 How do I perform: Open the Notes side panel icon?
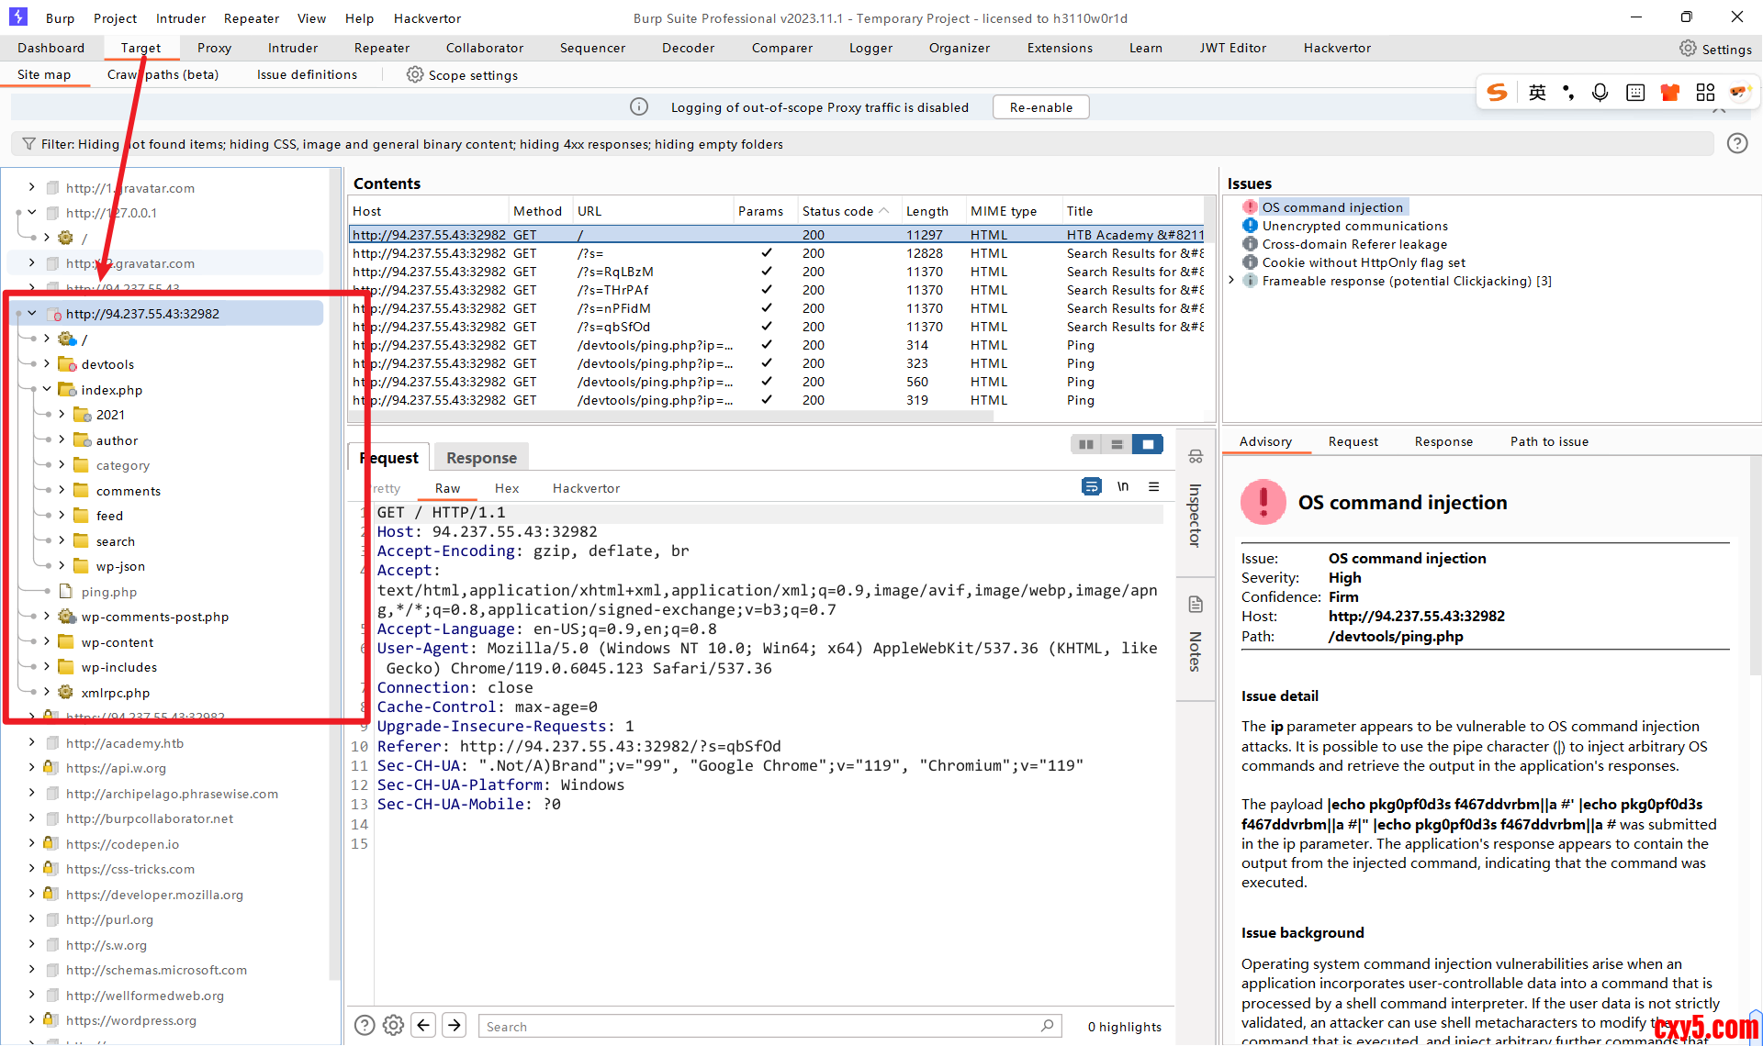pos(1196,605)
